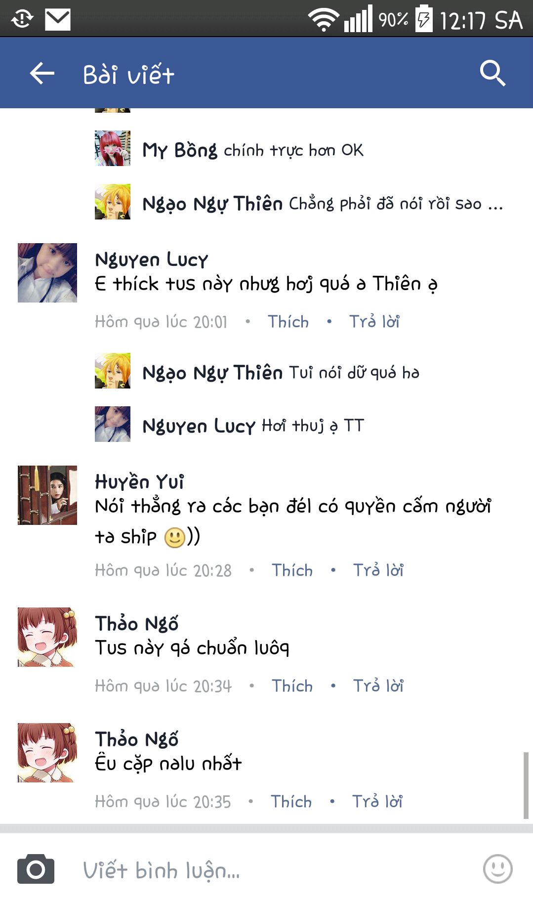The image size is (533, 904).
Task: Open Huyền Yui's profile name
Action: point(139,482)
